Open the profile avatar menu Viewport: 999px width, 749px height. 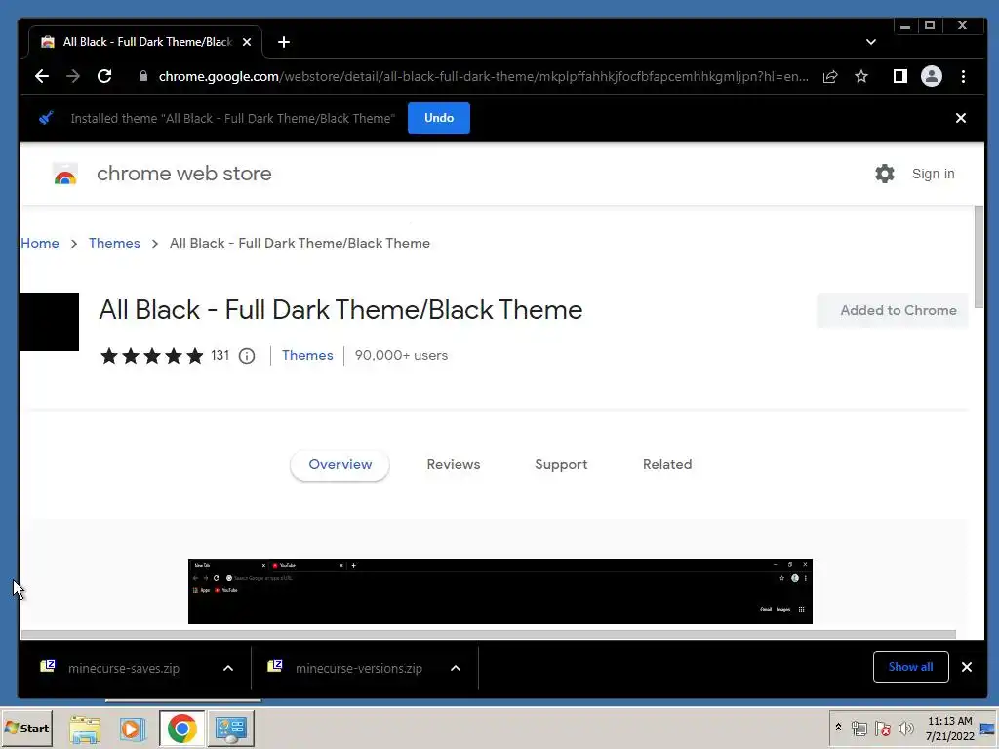[x=932, y=76]
